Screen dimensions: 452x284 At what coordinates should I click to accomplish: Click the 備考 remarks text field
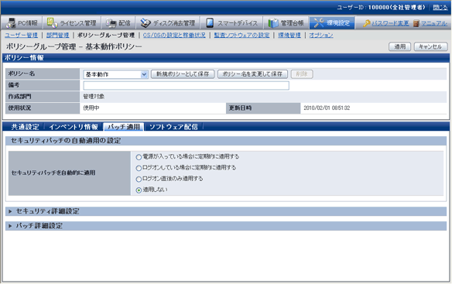pos(187,86)
